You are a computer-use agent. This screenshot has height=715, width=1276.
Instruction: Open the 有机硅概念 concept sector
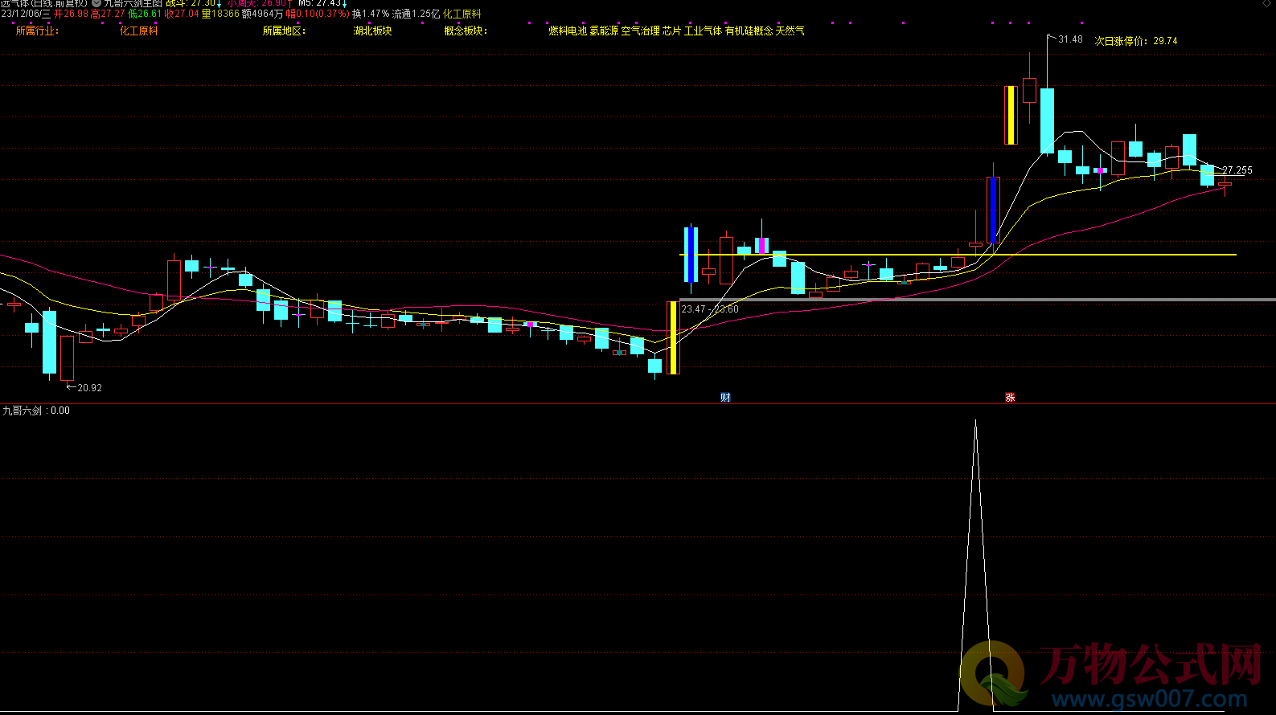[749, 31]
